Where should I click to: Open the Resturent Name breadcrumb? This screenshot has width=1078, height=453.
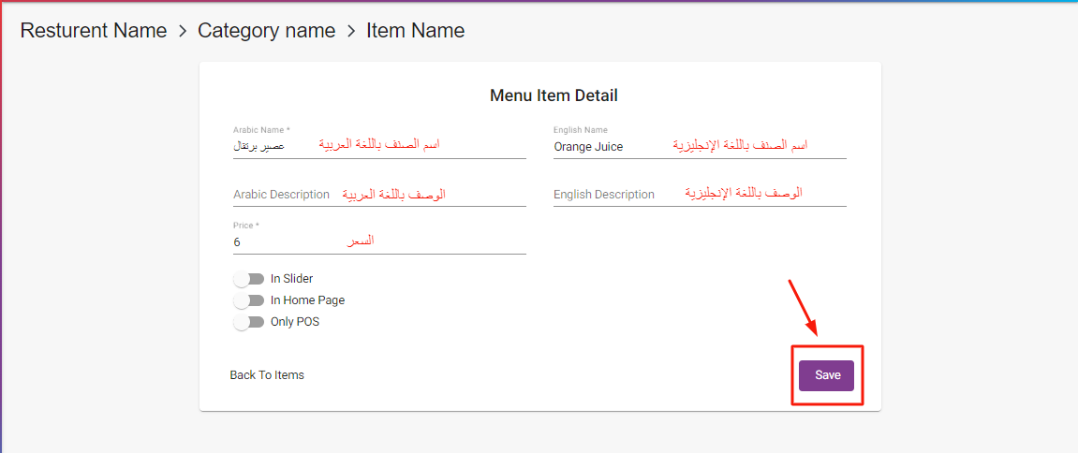[93, 31]
